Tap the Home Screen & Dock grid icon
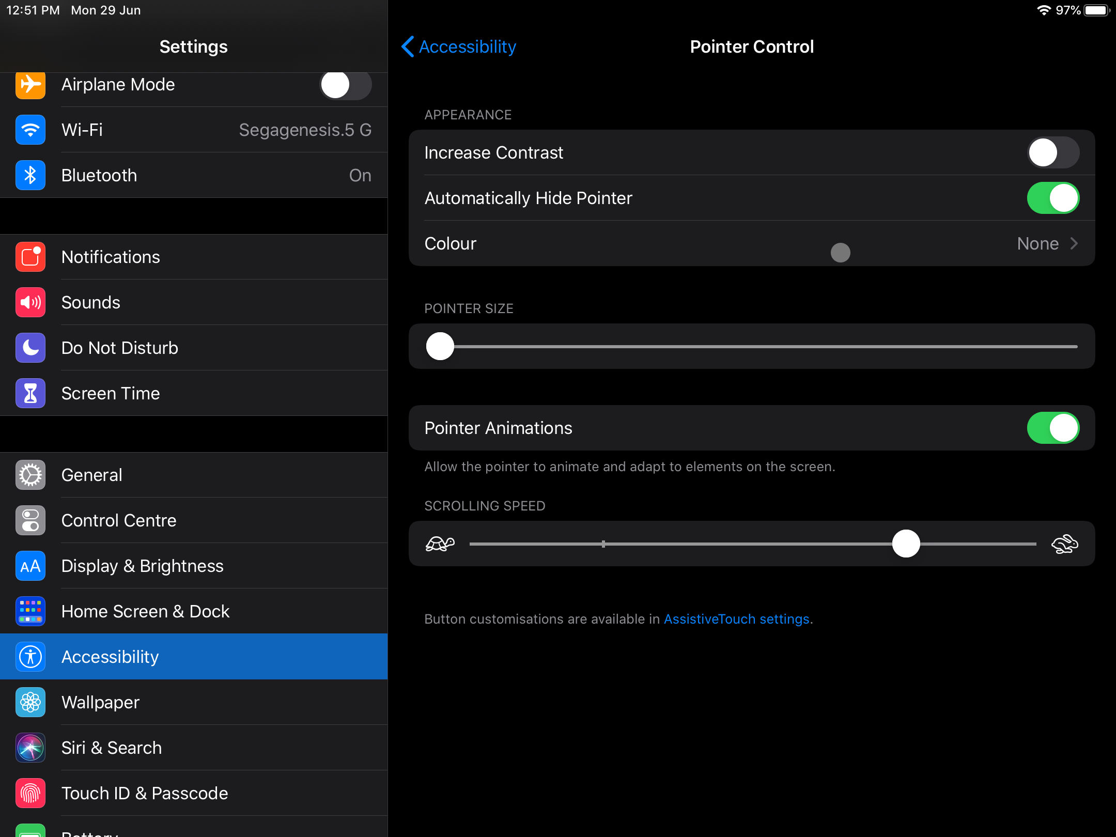 coord(30,611)
